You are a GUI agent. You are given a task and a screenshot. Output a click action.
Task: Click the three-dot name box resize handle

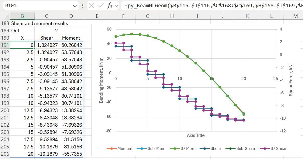[x=83, y=6]
